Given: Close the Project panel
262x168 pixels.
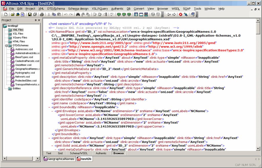Looking at the screenshot, I should (39, 20).
